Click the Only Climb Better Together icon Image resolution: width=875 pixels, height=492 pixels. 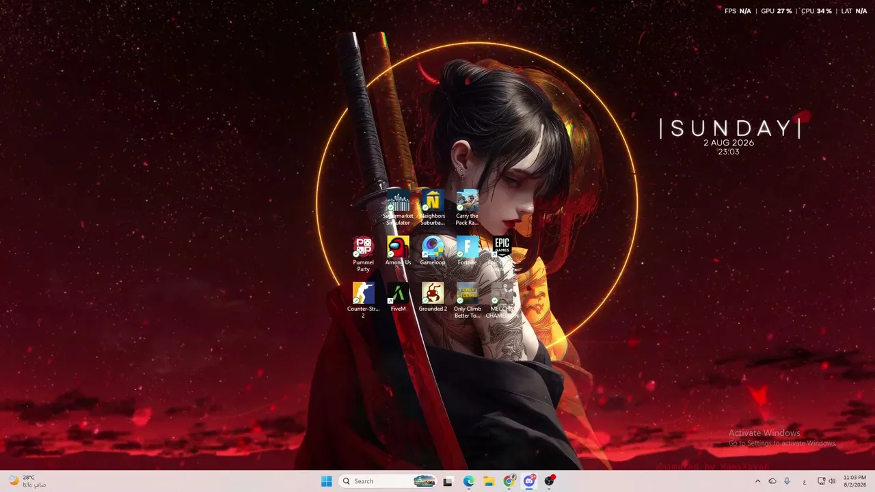coord(467,301)
